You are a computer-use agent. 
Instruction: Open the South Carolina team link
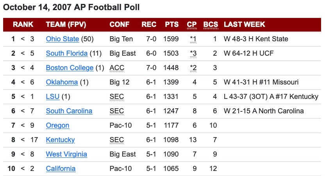tap(69, 111)
